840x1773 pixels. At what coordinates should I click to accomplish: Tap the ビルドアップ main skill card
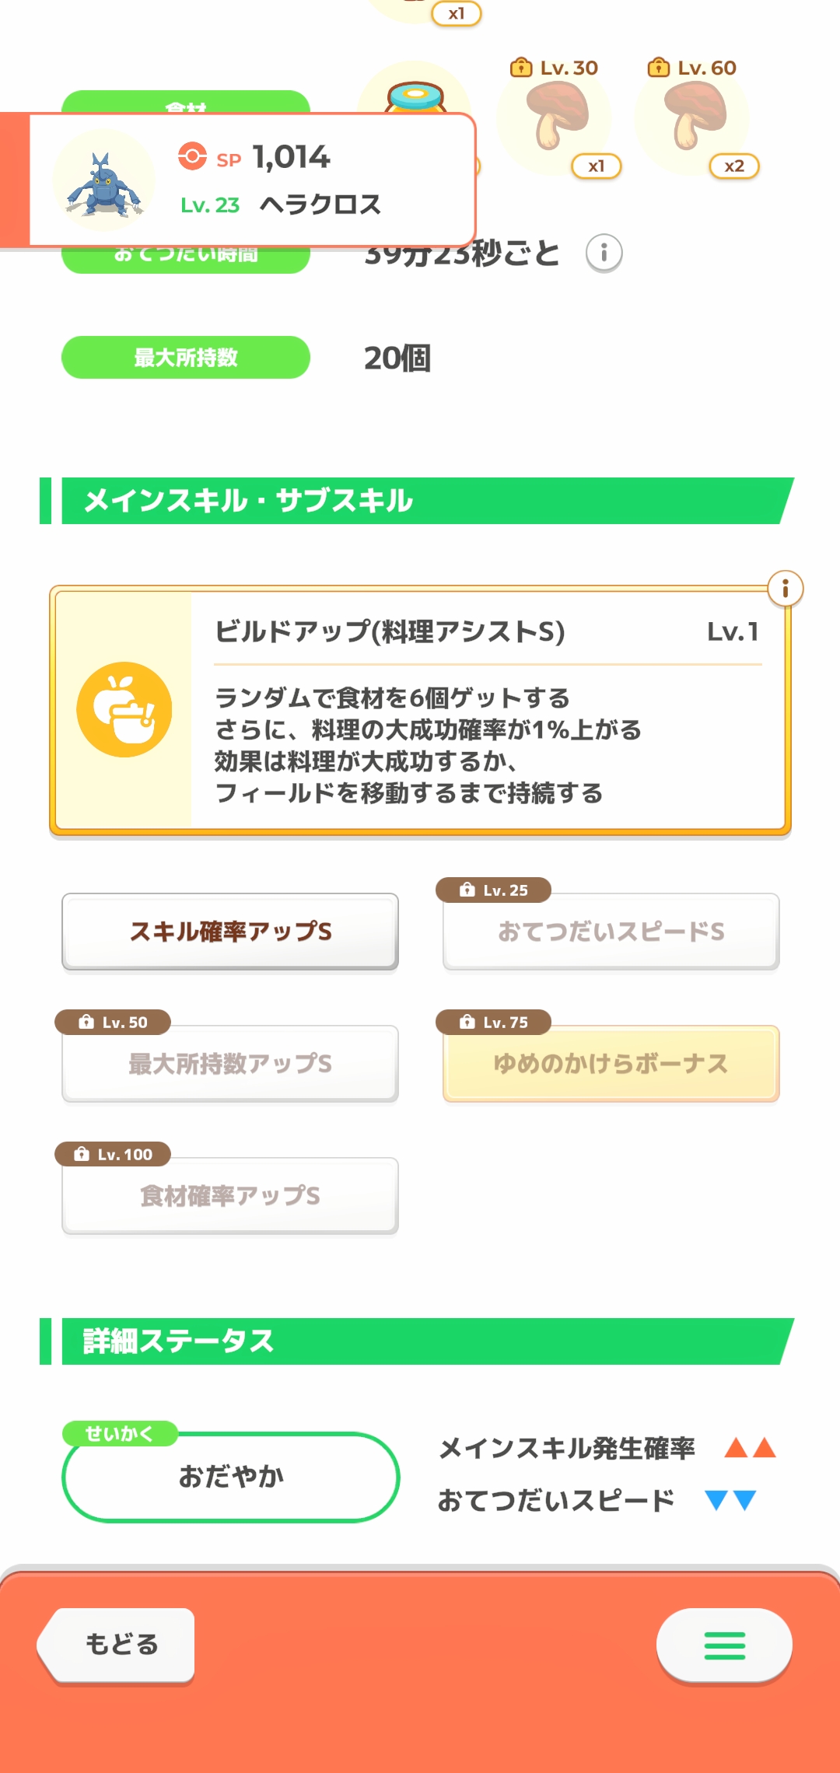tap(487, 711)
